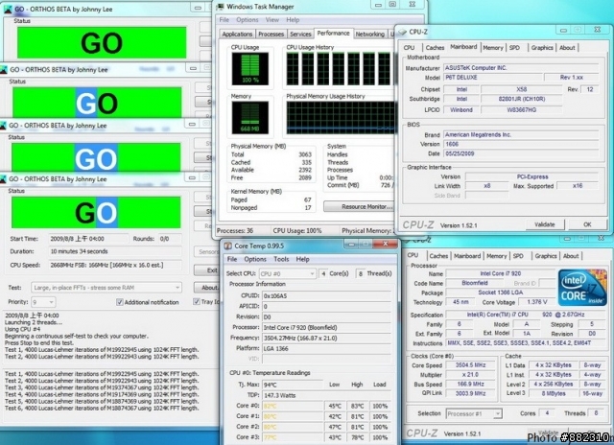This screenshot has width=614, height=445.
Task: Switch to Memory tab in upper CPU-Z window
Action: pyautogui.click(x=492, y=47)
